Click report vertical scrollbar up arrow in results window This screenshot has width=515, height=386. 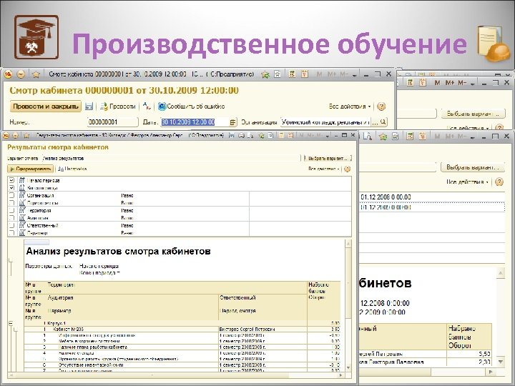(x=348, y=244)
